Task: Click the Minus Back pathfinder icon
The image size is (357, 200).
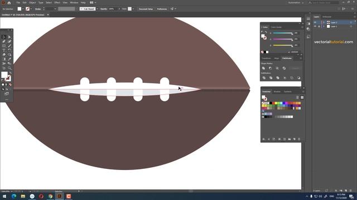Action: [x=298, y=78]
